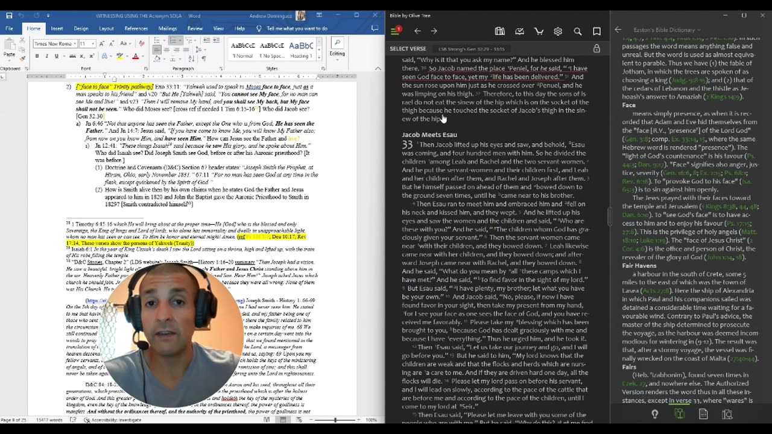Apply No Spacing style
Viewport: 772px width, 434px height.
point(272,49)
